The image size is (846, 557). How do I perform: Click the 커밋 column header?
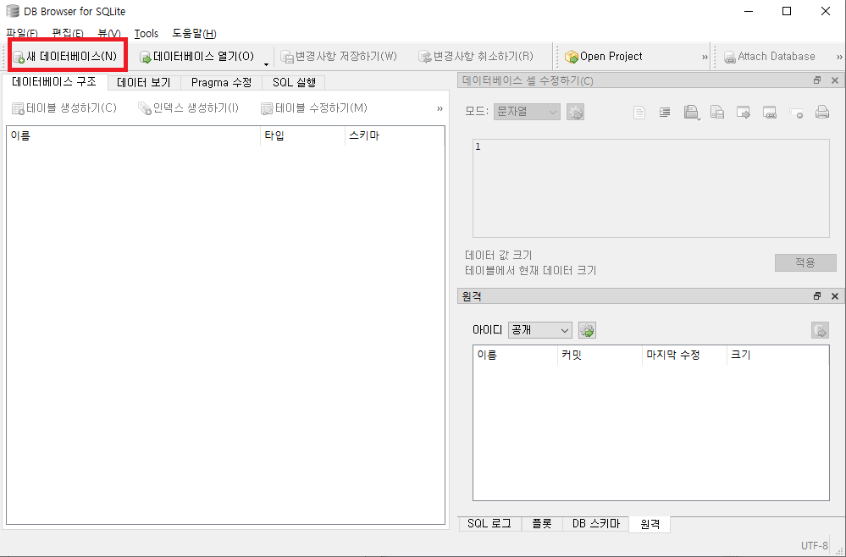pos(600,355)
